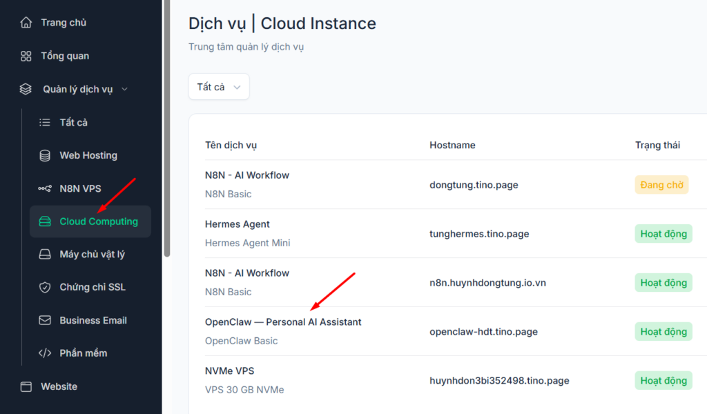
Task: Click the drive icon beside Máy chủ vật lý
Action: pos(45,254)
